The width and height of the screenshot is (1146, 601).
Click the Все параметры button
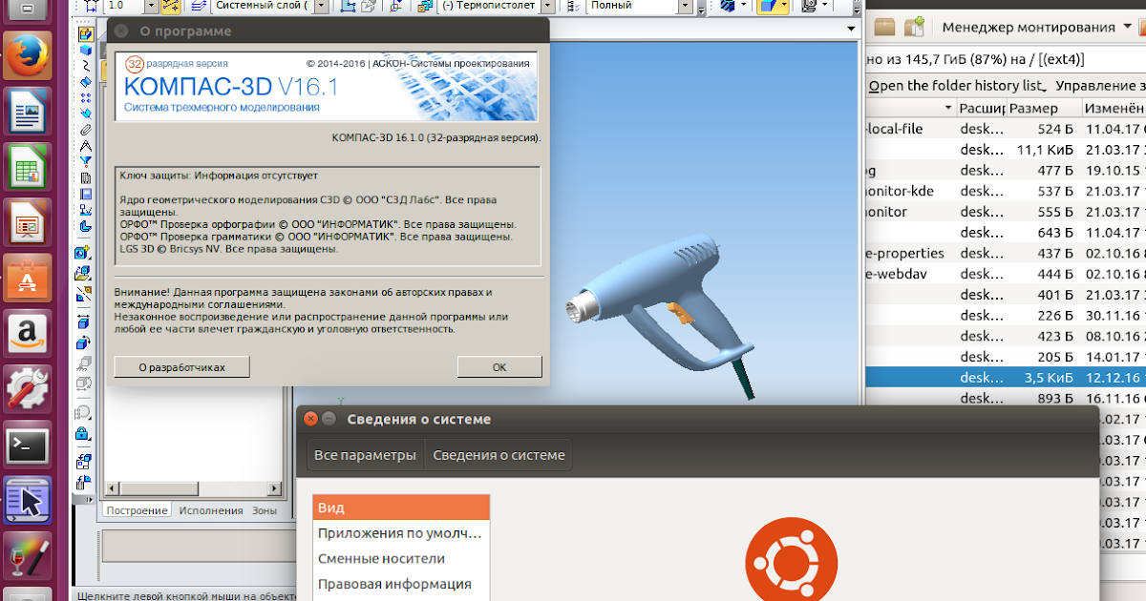366,455
